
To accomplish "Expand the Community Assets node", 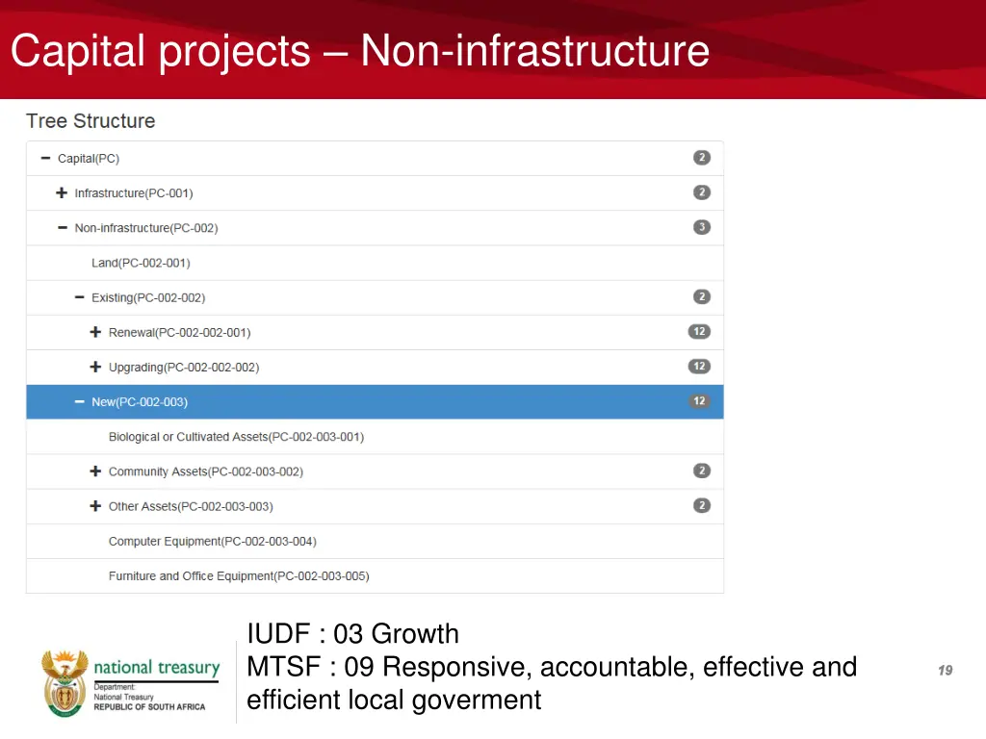I will [95, 471].
